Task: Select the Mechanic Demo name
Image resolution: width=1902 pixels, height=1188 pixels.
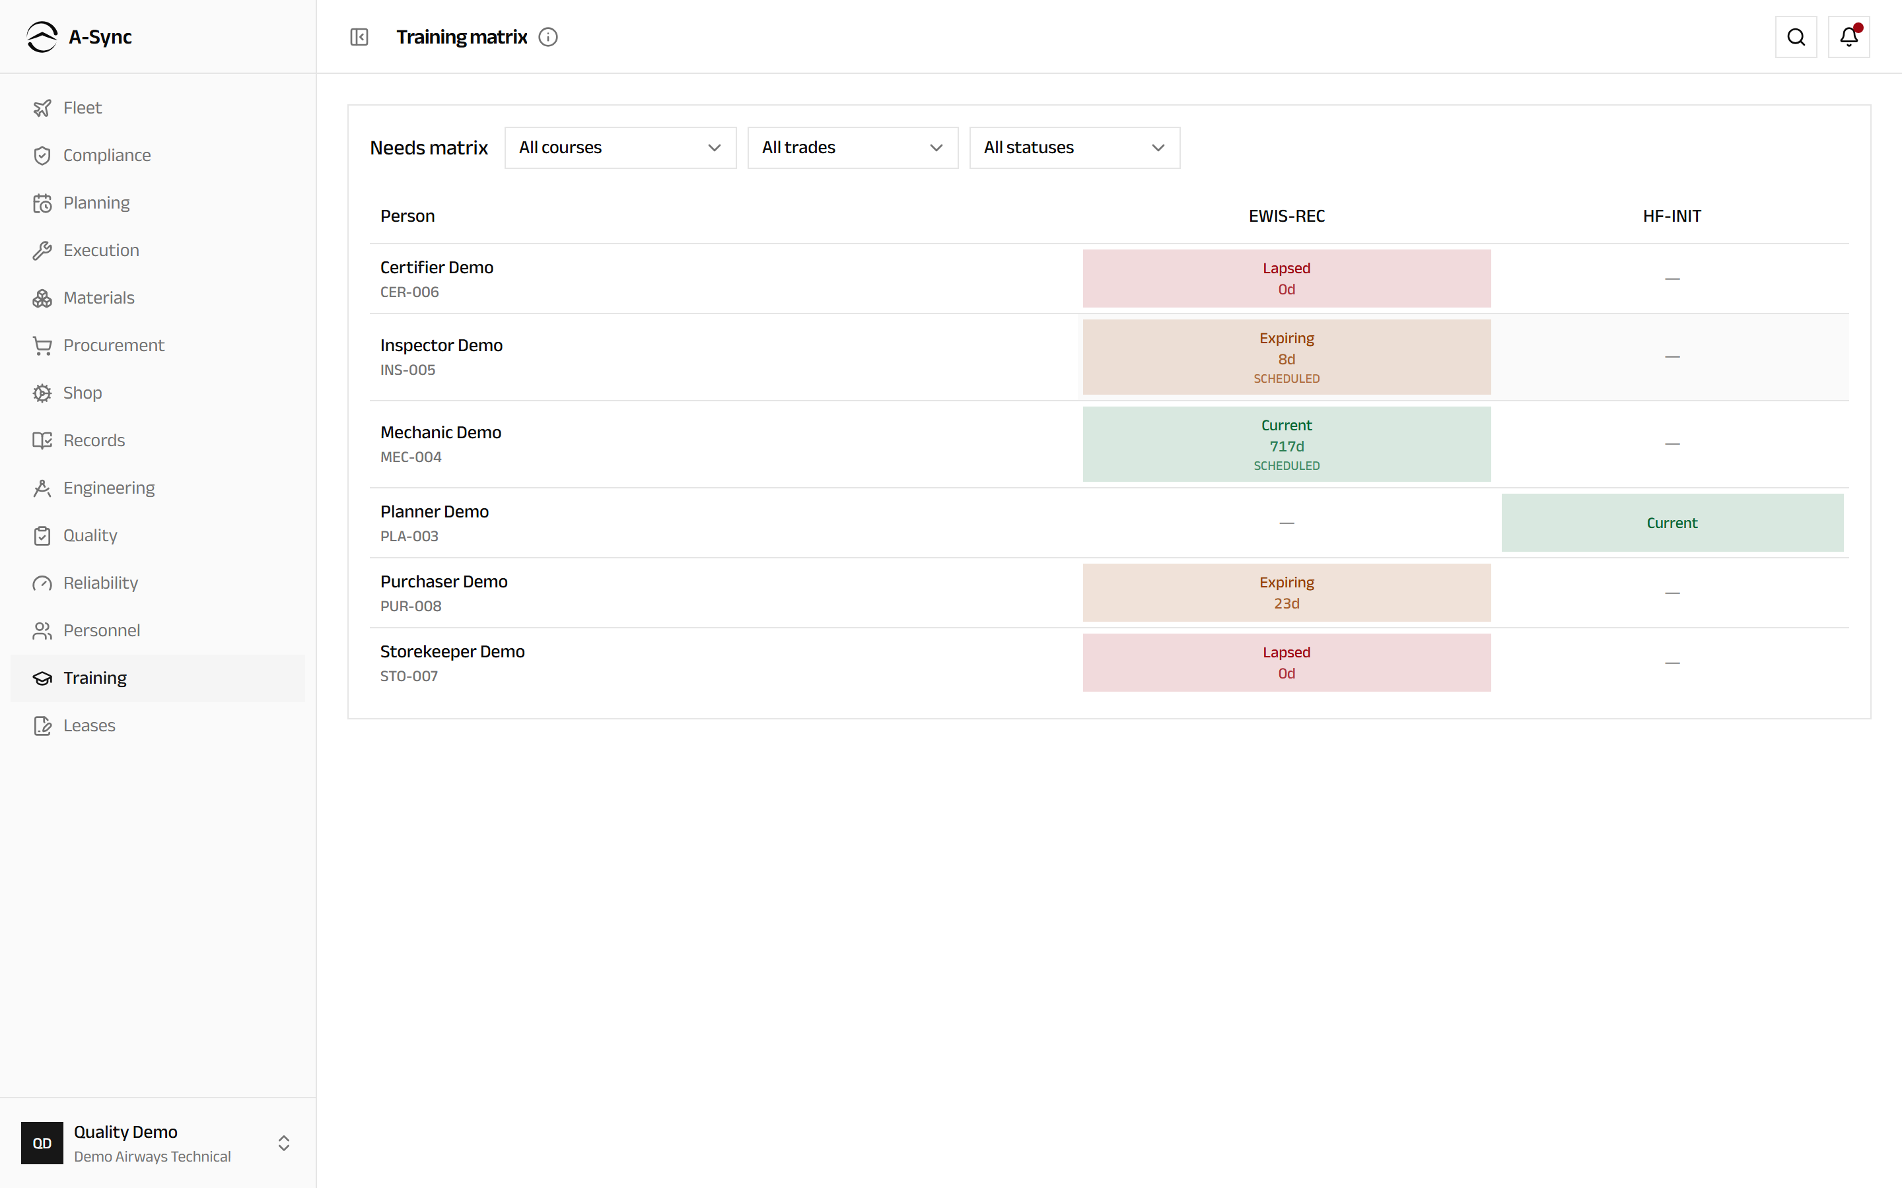Action: coord(441,433)
